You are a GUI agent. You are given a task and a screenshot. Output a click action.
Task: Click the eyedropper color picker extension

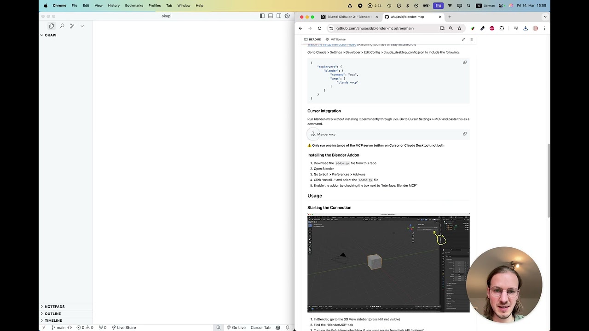(482, 28)
